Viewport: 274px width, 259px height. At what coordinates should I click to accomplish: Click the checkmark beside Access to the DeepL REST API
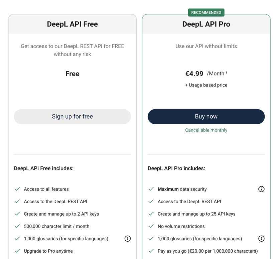[17, 201]
